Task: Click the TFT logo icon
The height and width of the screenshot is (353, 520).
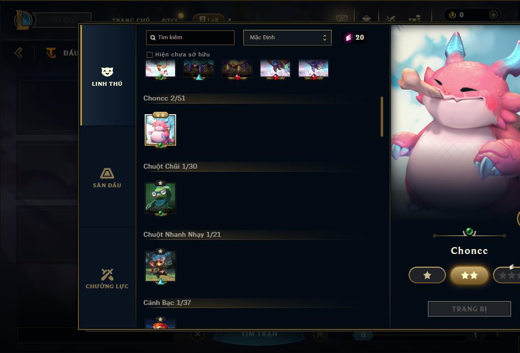Action: click(51, 52)
